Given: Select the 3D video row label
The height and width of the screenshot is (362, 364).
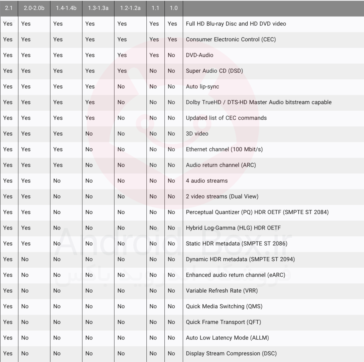Looking at the screenshot, I should (x=197, y=134).
